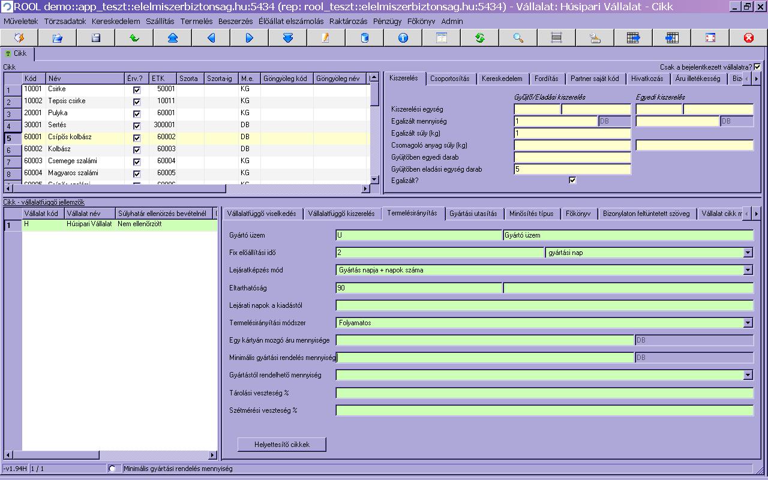The image size is (768, 480).
Task: Open the Élőállat elszámolás menu
Action: (x=291, y=21)
